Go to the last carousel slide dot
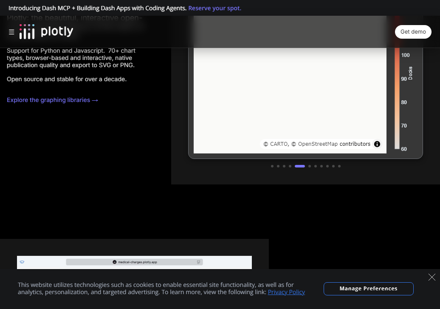 pos(339,166)
